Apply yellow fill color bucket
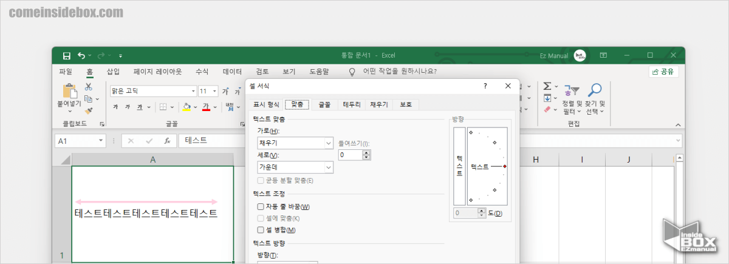 187,107
